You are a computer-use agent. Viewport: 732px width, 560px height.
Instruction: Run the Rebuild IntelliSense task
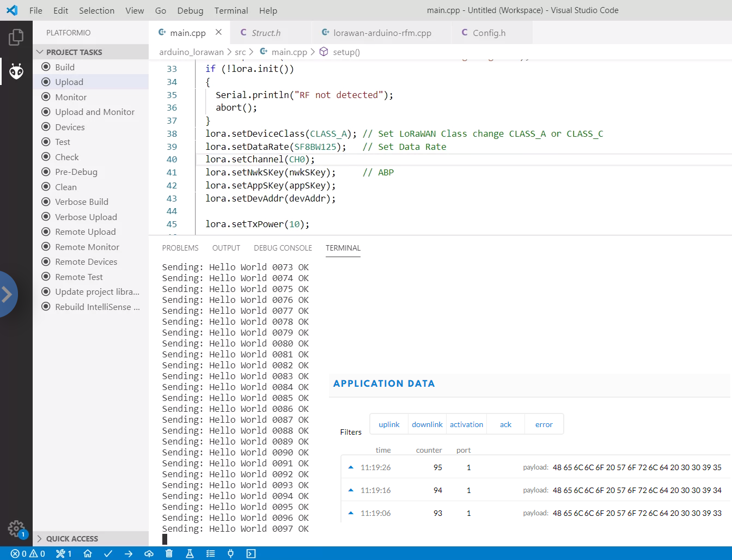pyautogui.click(x=91, y=307)
